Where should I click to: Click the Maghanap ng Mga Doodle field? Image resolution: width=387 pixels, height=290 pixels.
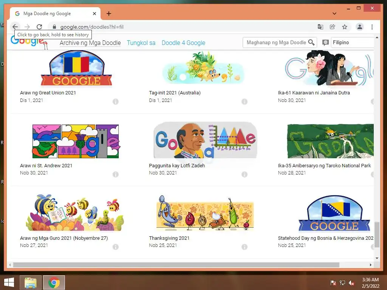[276, 42]
